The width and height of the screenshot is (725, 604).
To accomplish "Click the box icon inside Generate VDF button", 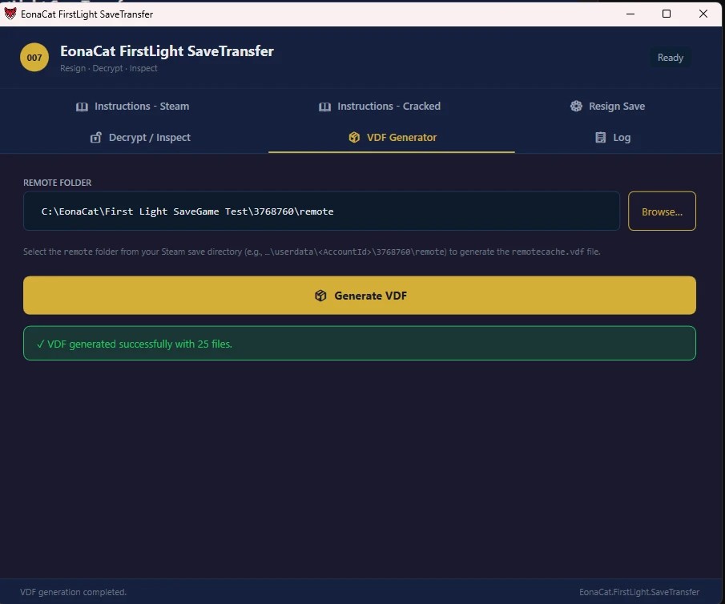I will click(320, 296).
